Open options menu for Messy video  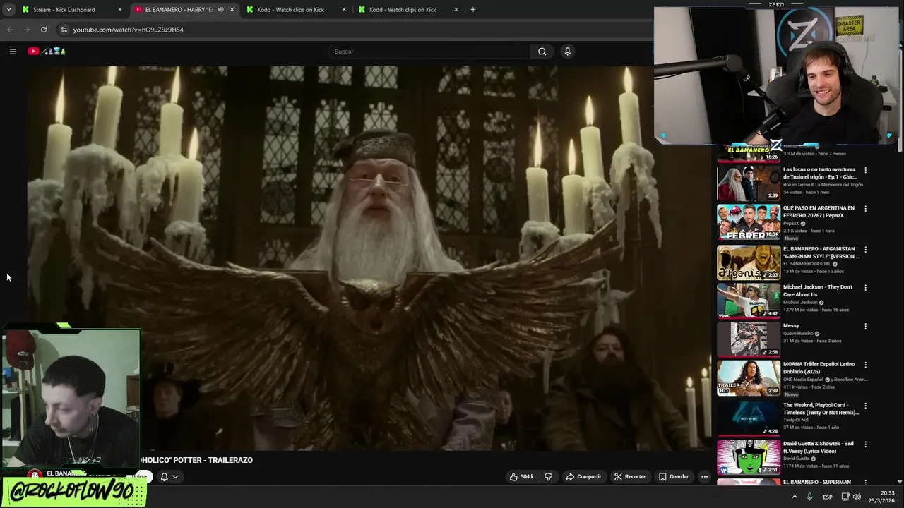tap(865, 327)
